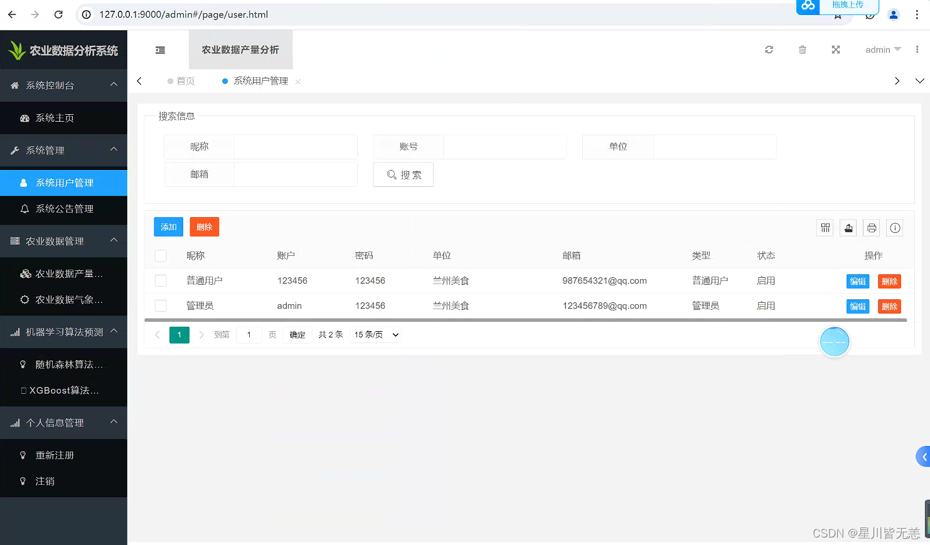Collapse the 系统管理 sidebar section
930x545 pixels.
[x=63, y=151]
